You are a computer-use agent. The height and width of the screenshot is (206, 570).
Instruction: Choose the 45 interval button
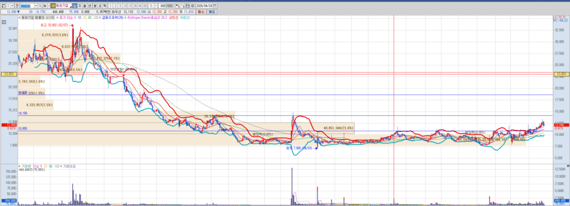point(140,6)
